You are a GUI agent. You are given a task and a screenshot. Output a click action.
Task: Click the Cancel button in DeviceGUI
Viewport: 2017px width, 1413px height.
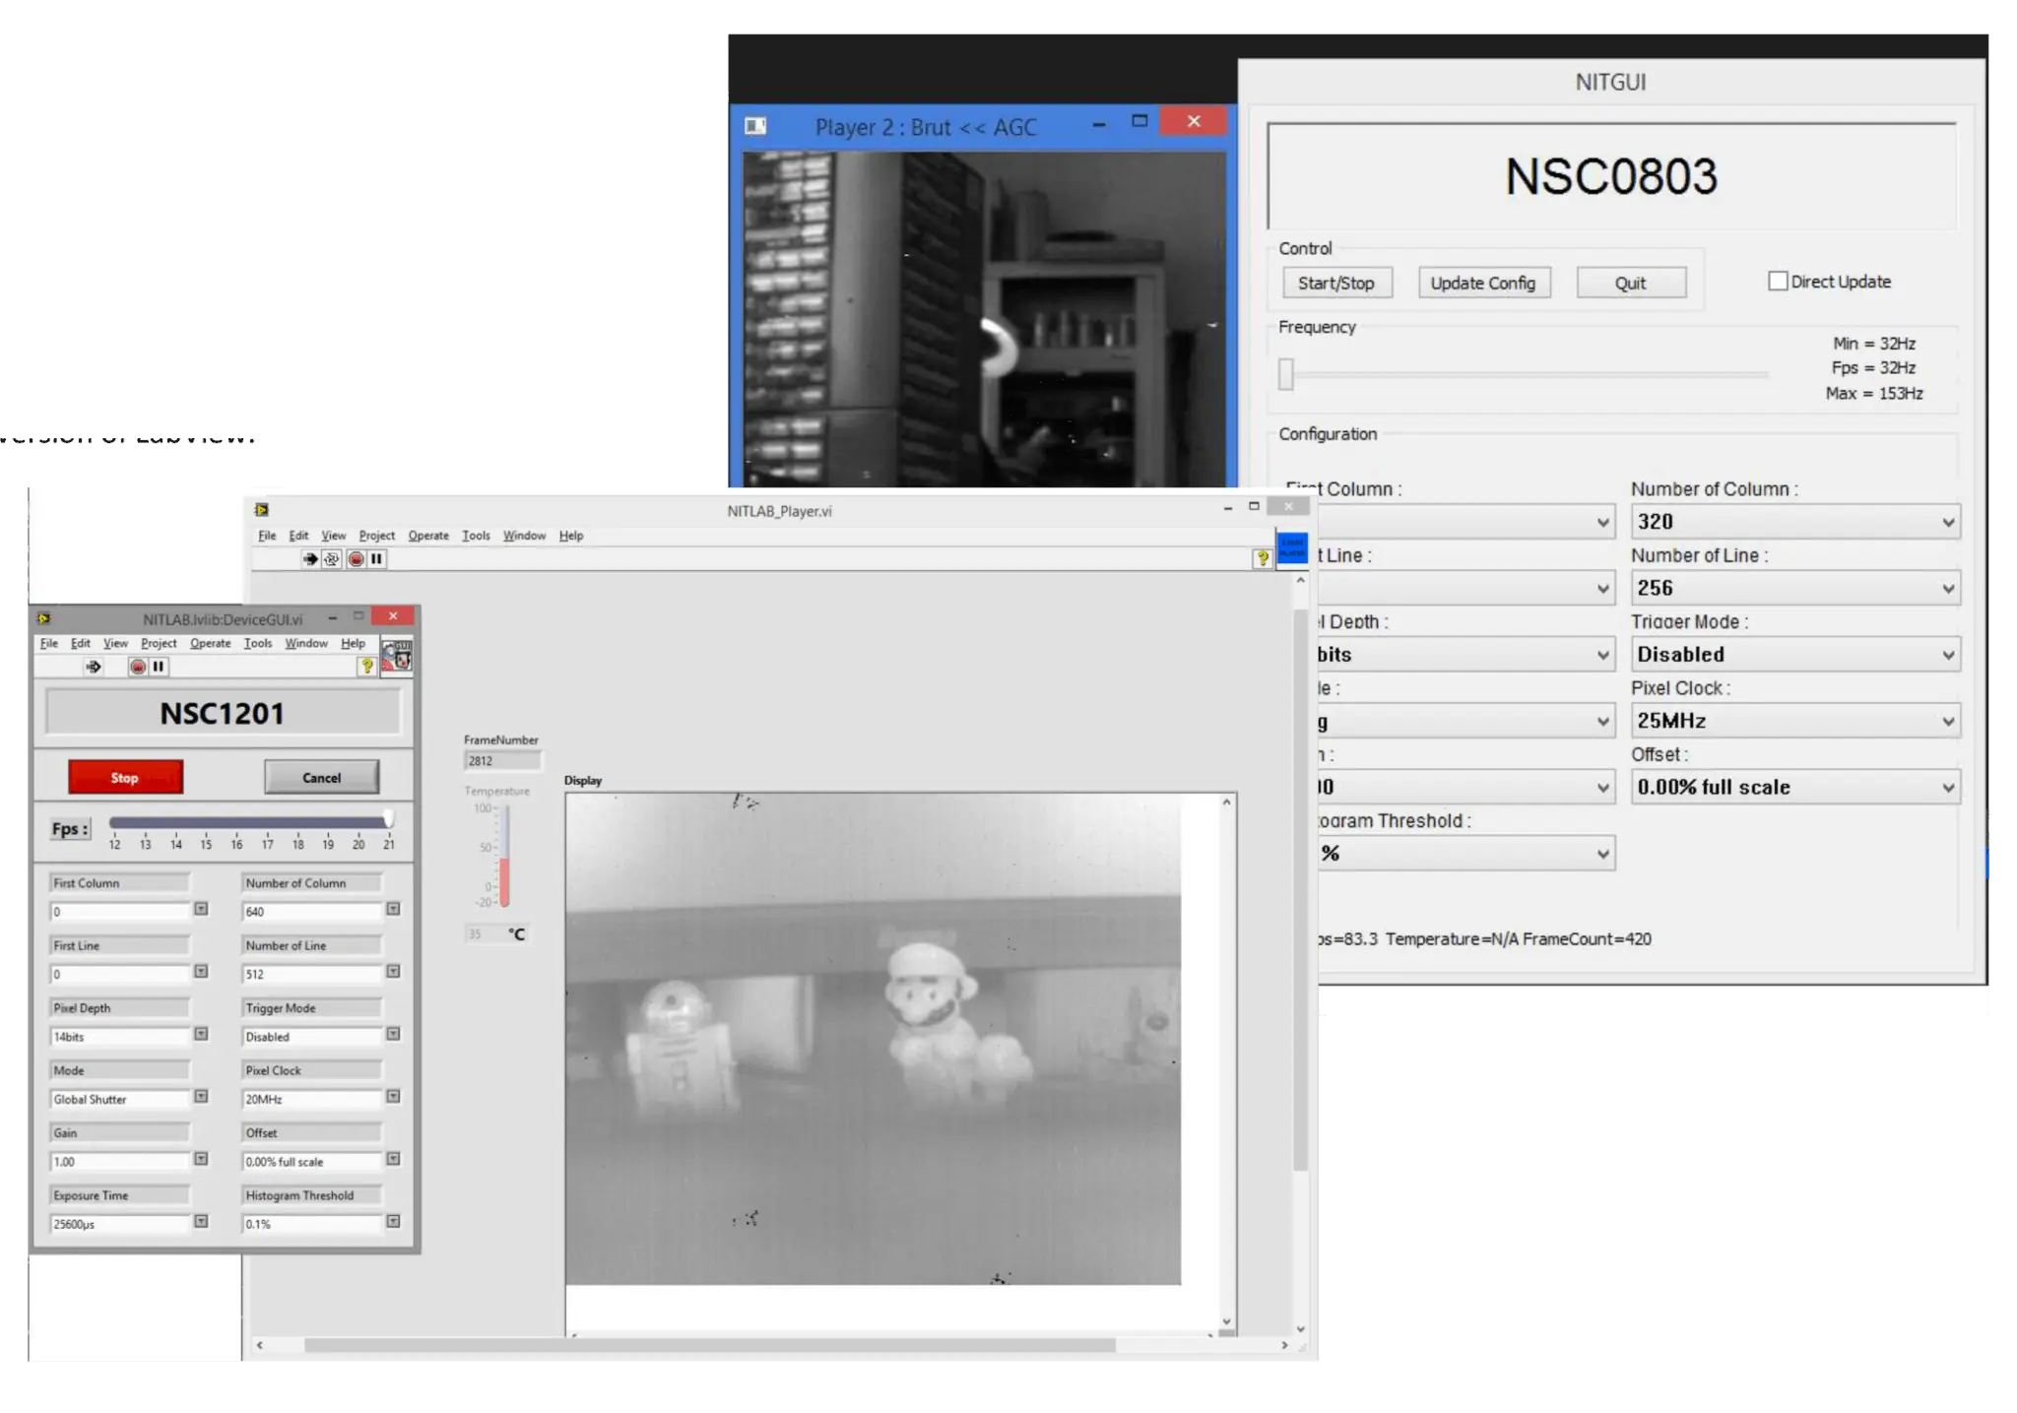321,777
